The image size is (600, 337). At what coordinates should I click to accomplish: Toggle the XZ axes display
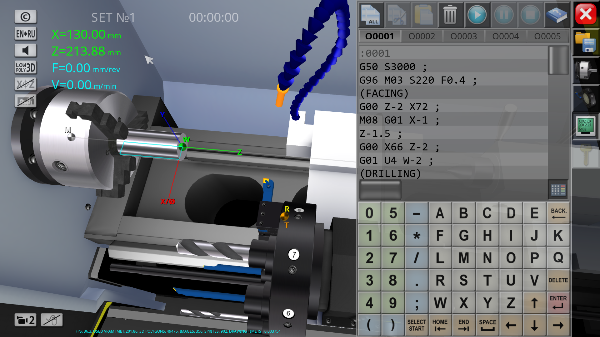point(26,84)
